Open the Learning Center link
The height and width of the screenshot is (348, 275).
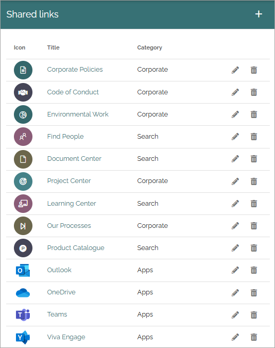pos(72,204)
